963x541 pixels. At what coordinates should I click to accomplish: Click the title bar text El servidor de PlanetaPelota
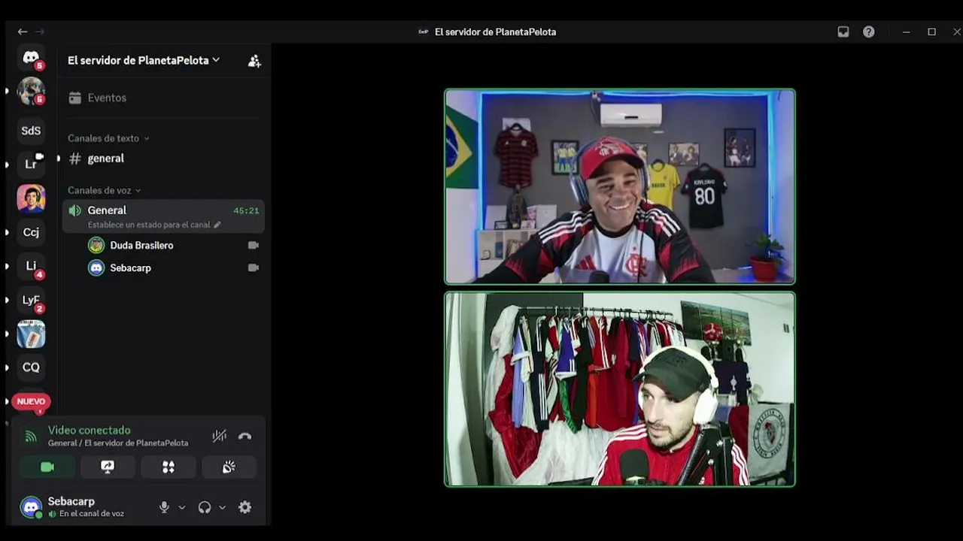click(x=495, y=32)
